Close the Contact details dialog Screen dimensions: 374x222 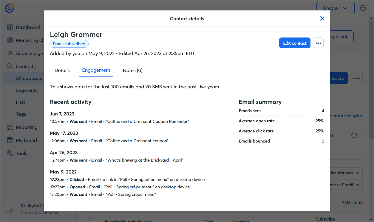(322, 18)
